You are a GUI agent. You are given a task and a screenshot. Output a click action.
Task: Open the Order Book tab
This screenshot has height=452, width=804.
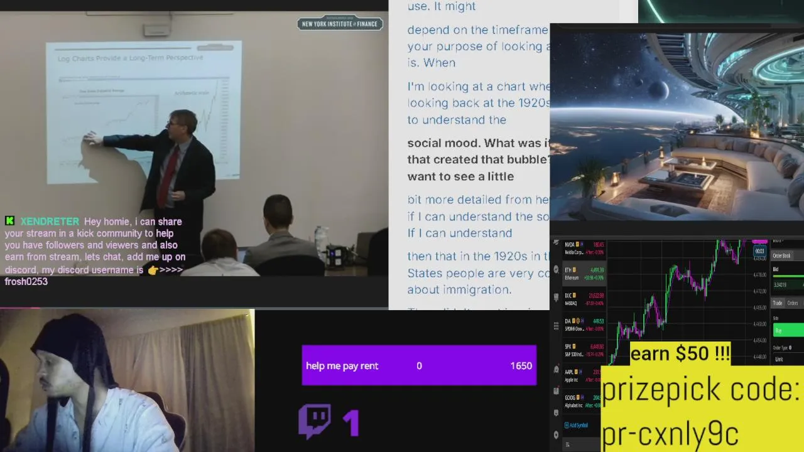782,256
